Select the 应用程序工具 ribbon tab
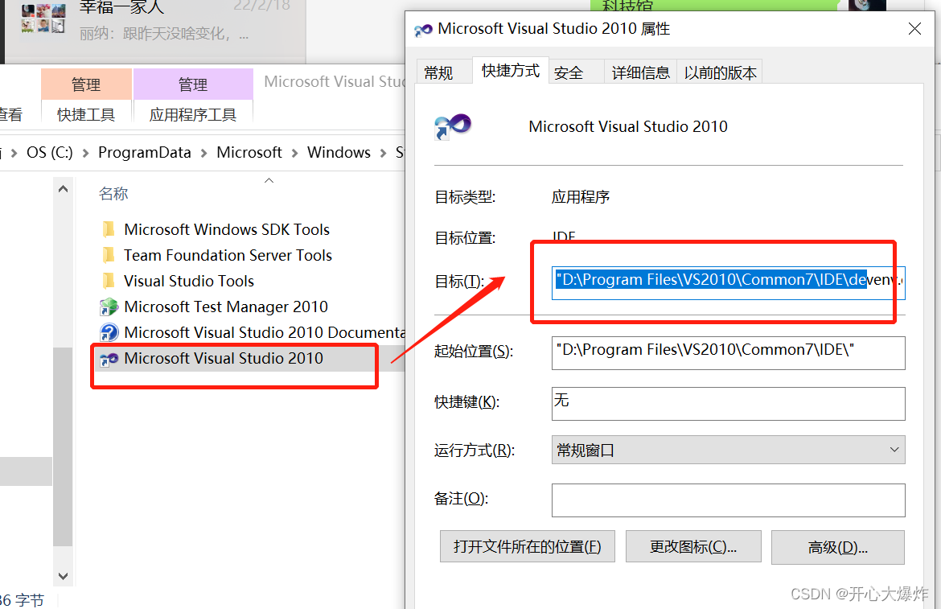The height and width of the screenshot is (609, 941). tap(193, 114)
